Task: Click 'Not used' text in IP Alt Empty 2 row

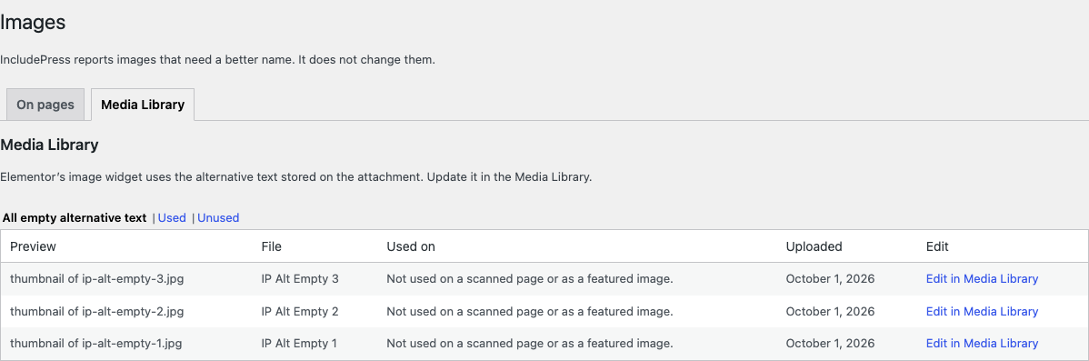Action: coord(530,312)
